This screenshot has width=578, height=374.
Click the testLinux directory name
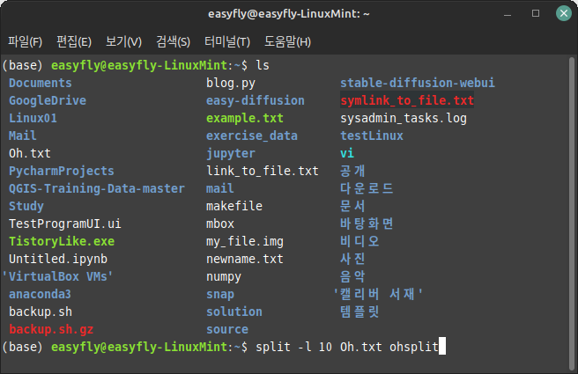pyautogui.click(x=372, y=136)
